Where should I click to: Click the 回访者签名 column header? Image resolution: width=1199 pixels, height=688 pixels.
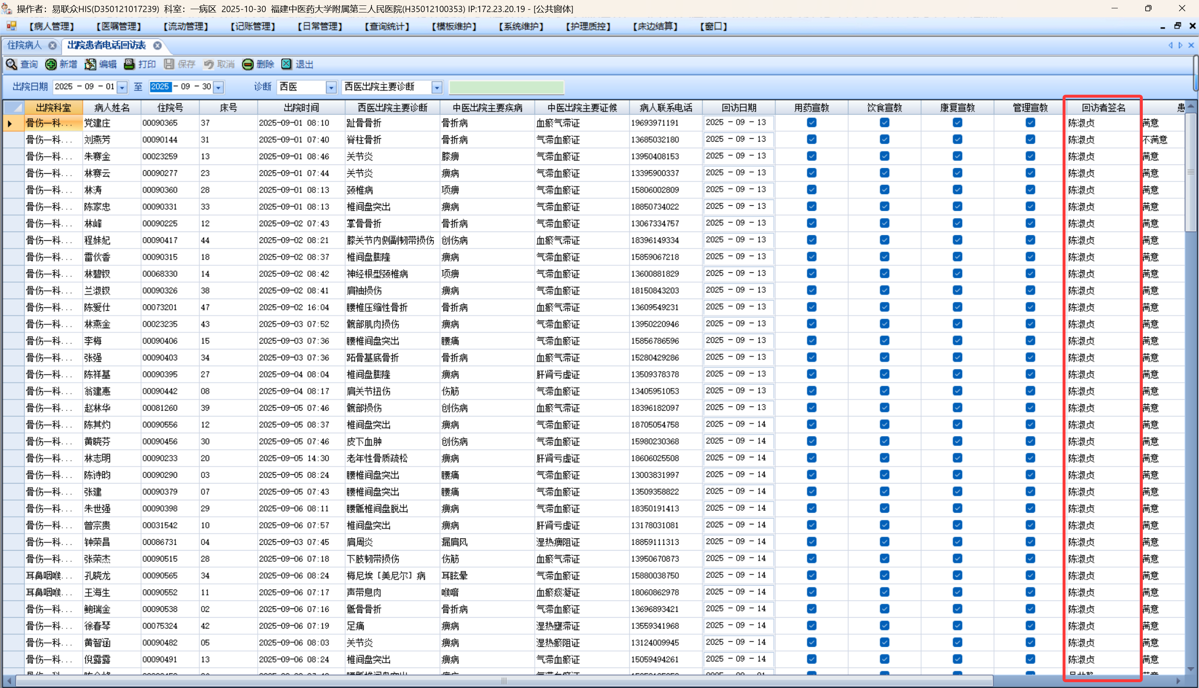1103,108
